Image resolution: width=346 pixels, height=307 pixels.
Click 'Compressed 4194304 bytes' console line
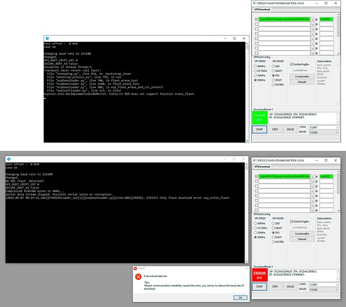35,191
